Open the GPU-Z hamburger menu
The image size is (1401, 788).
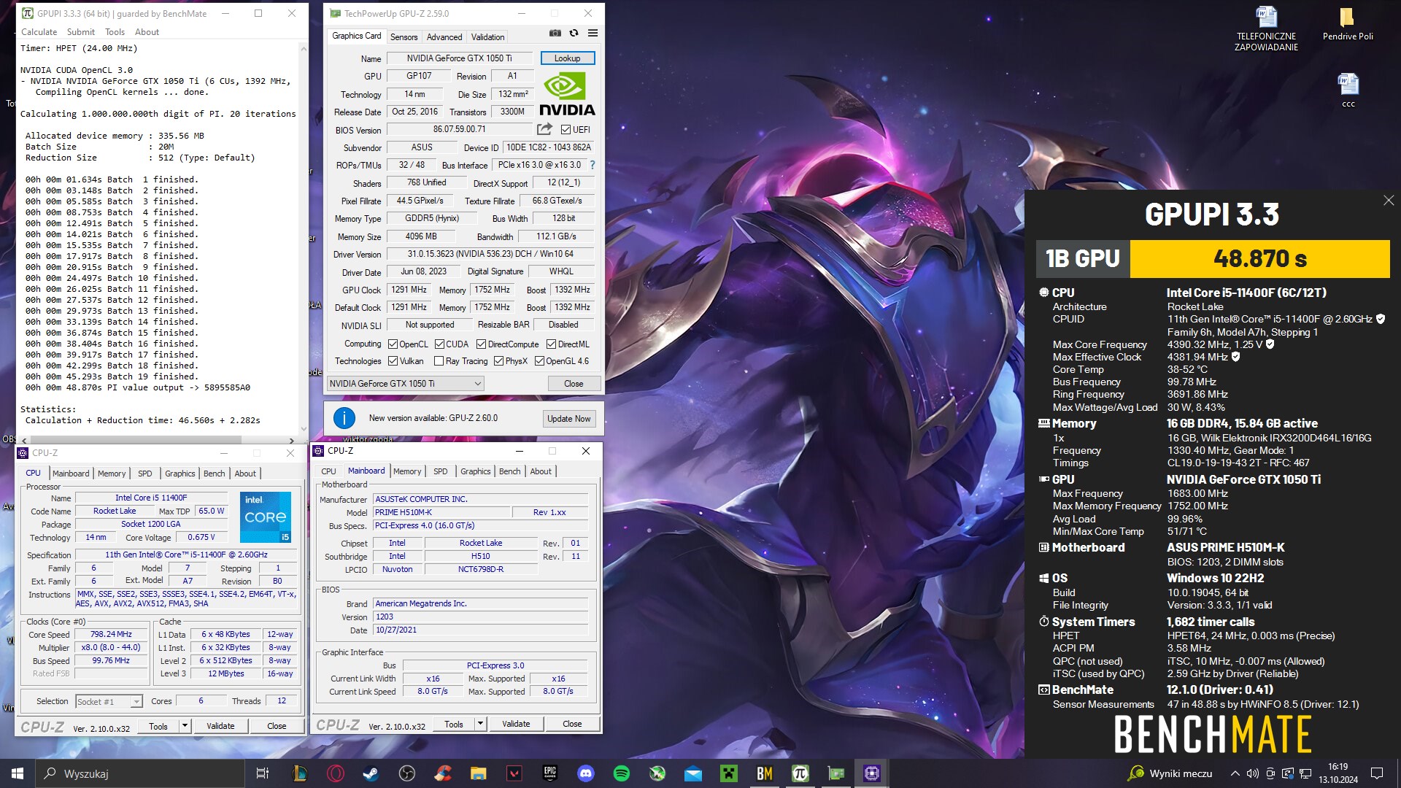tap(593, 33)
